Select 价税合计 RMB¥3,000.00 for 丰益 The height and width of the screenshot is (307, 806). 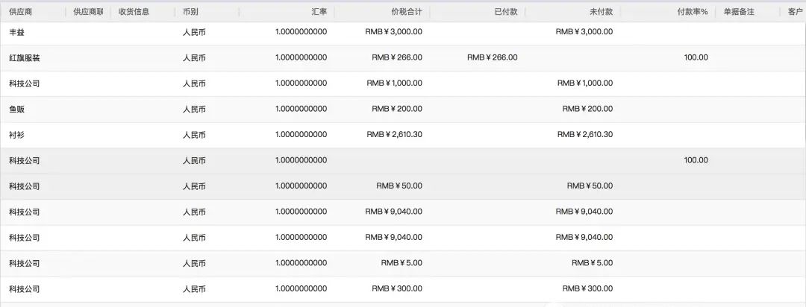394,32
